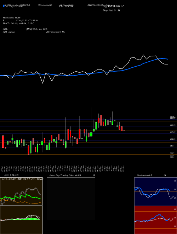
Task: Click the 'Day Vol: 0 M' value
Action: pos(111,11)
